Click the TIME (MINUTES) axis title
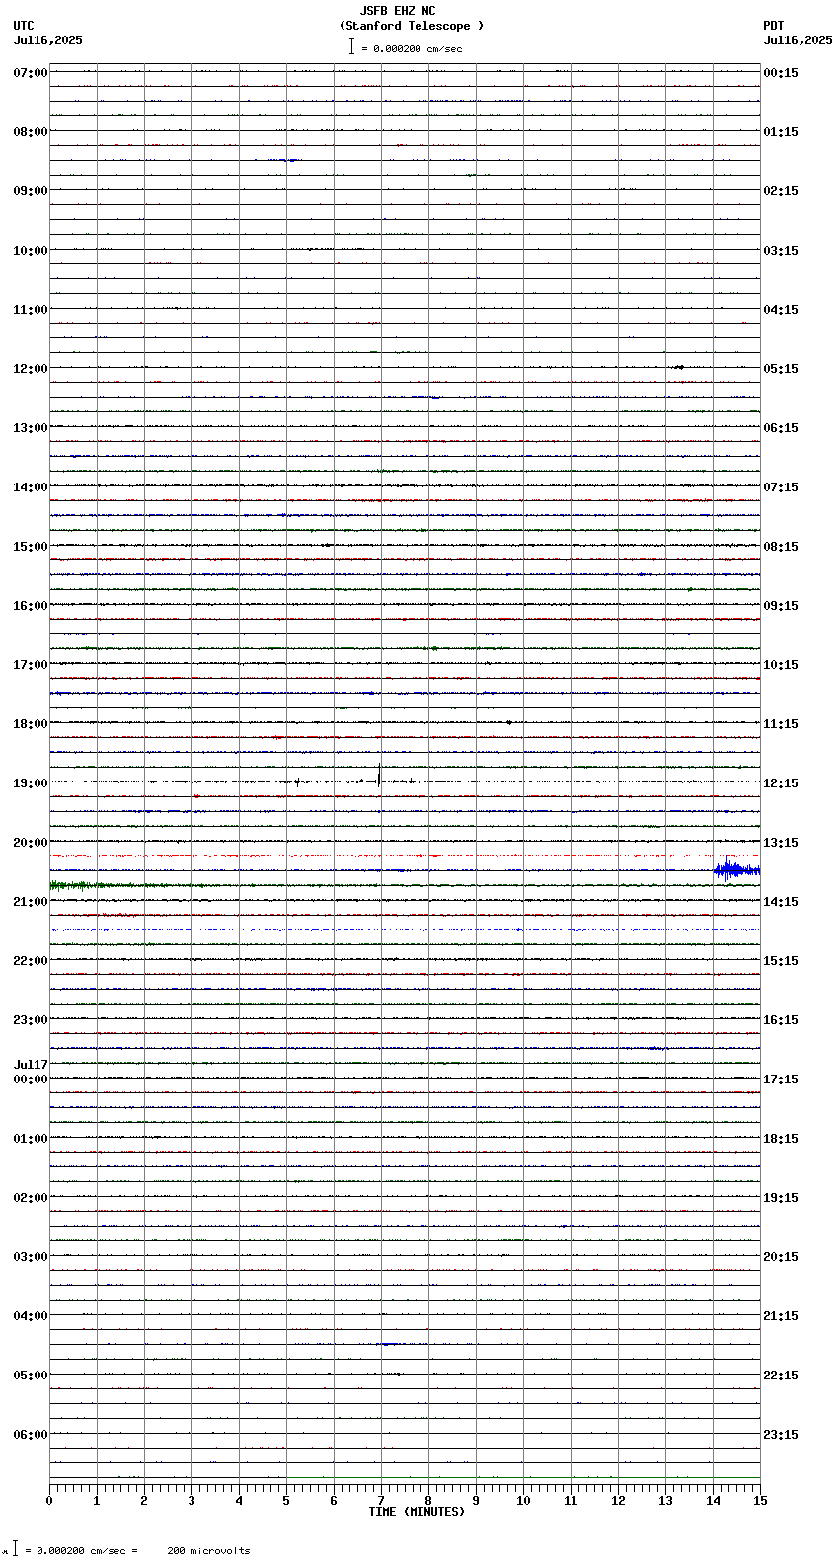This screenshot has height=1563, width=839. click(x=417, y=1512)
